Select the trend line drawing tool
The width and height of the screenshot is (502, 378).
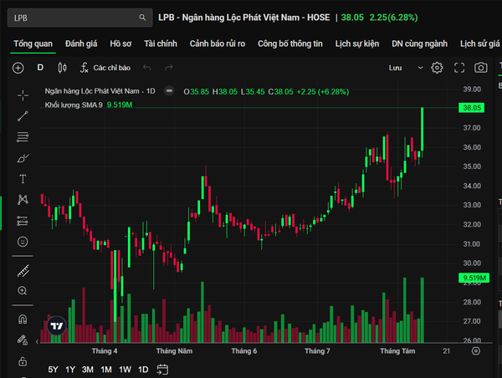click(23, 116)
